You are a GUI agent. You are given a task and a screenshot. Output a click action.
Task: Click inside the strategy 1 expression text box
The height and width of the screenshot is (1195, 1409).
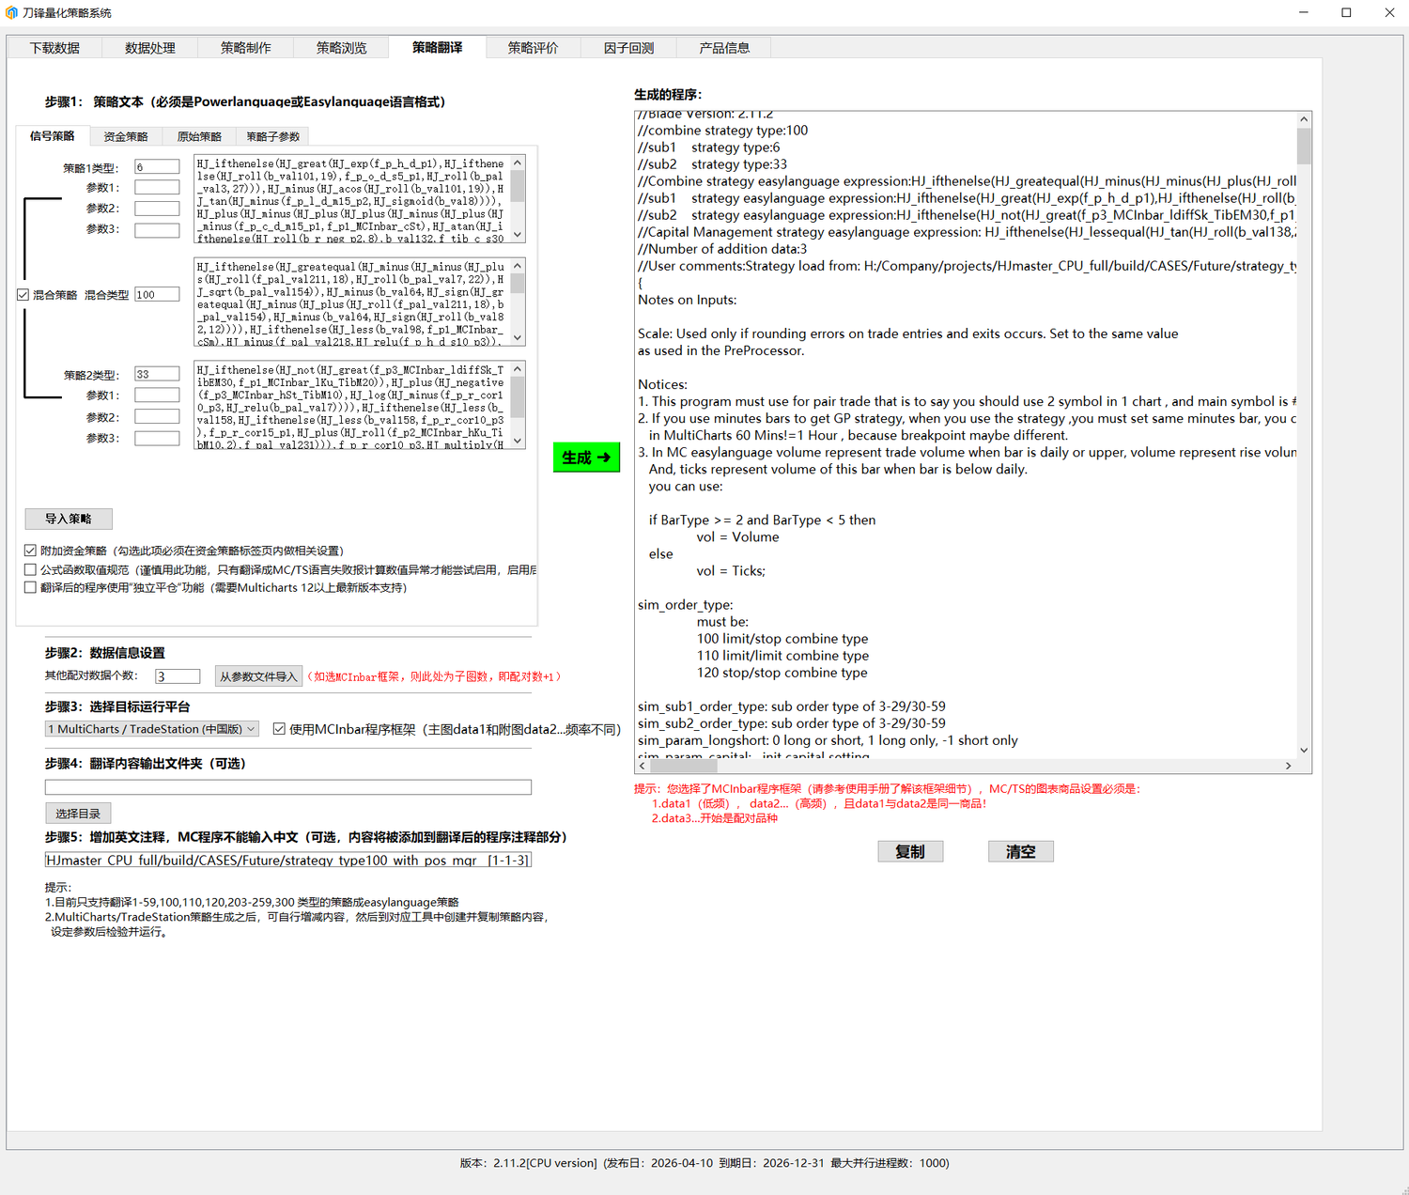tap(351, 200)
